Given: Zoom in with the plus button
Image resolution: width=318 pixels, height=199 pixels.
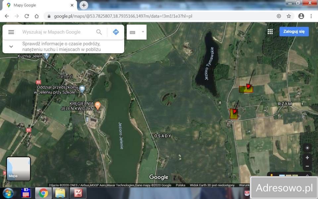Looking at the screenshot, I should click(307, 158).
